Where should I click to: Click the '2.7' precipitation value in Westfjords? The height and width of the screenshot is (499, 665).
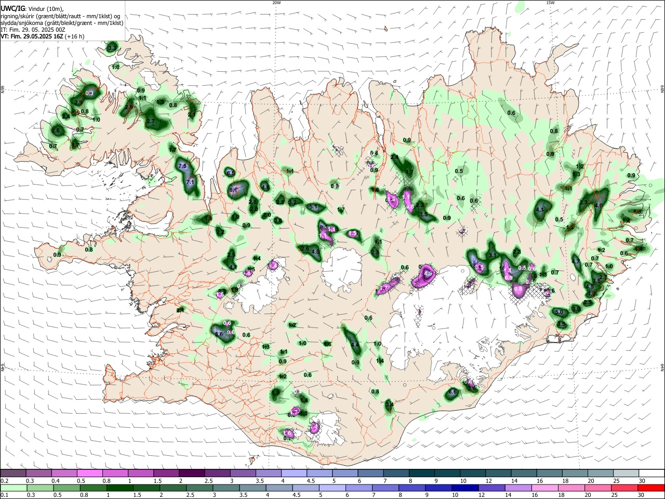pos(151,121)
